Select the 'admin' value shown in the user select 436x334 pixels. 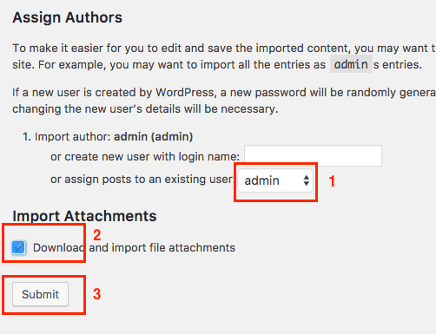(x=261, y=180)
